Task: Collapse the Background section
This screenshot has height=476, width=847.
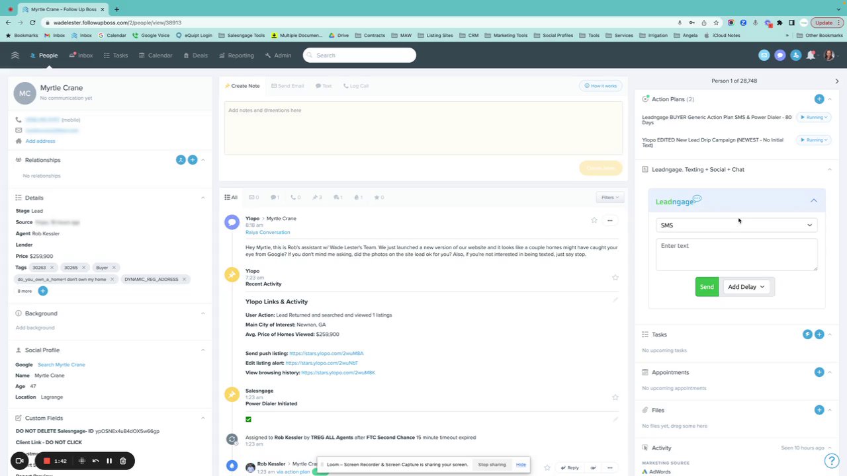Action: coord(203,313)
